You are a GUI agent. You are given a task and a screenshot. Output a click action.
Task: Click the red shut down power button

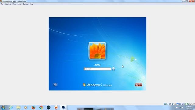point(137,85)
